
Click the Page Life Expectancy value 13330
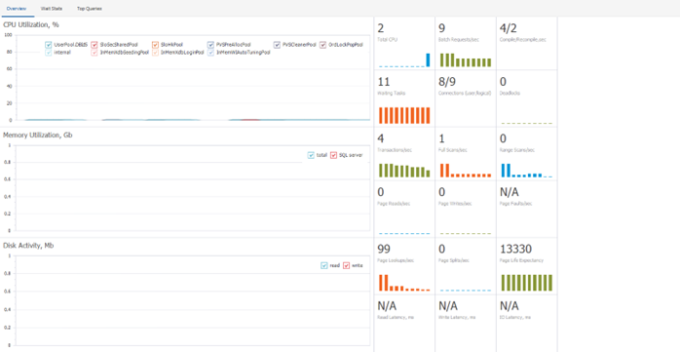(515, 249)
